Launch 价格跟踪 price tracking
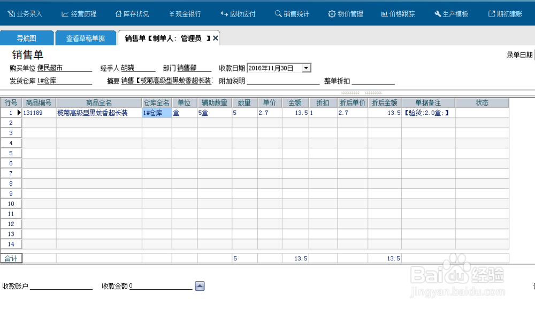This screenshot has width=535, height=310. [x=398, y=14]
